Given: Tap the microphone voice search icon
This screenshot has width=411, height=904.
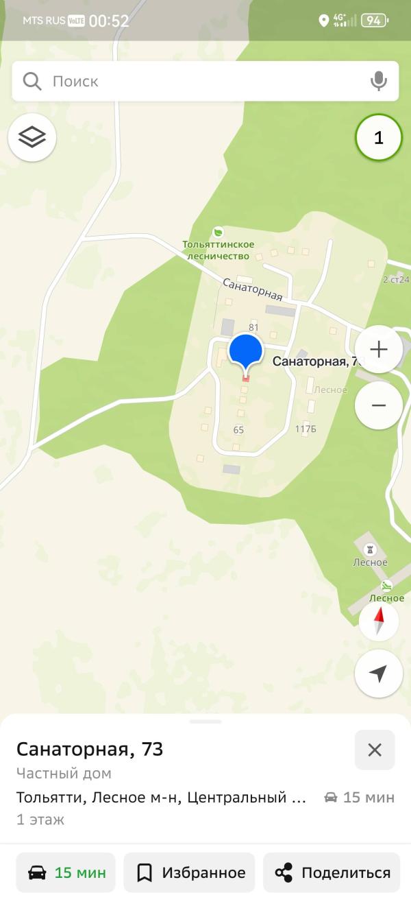Looking at the screenshot, I should [x=378, y=81].
